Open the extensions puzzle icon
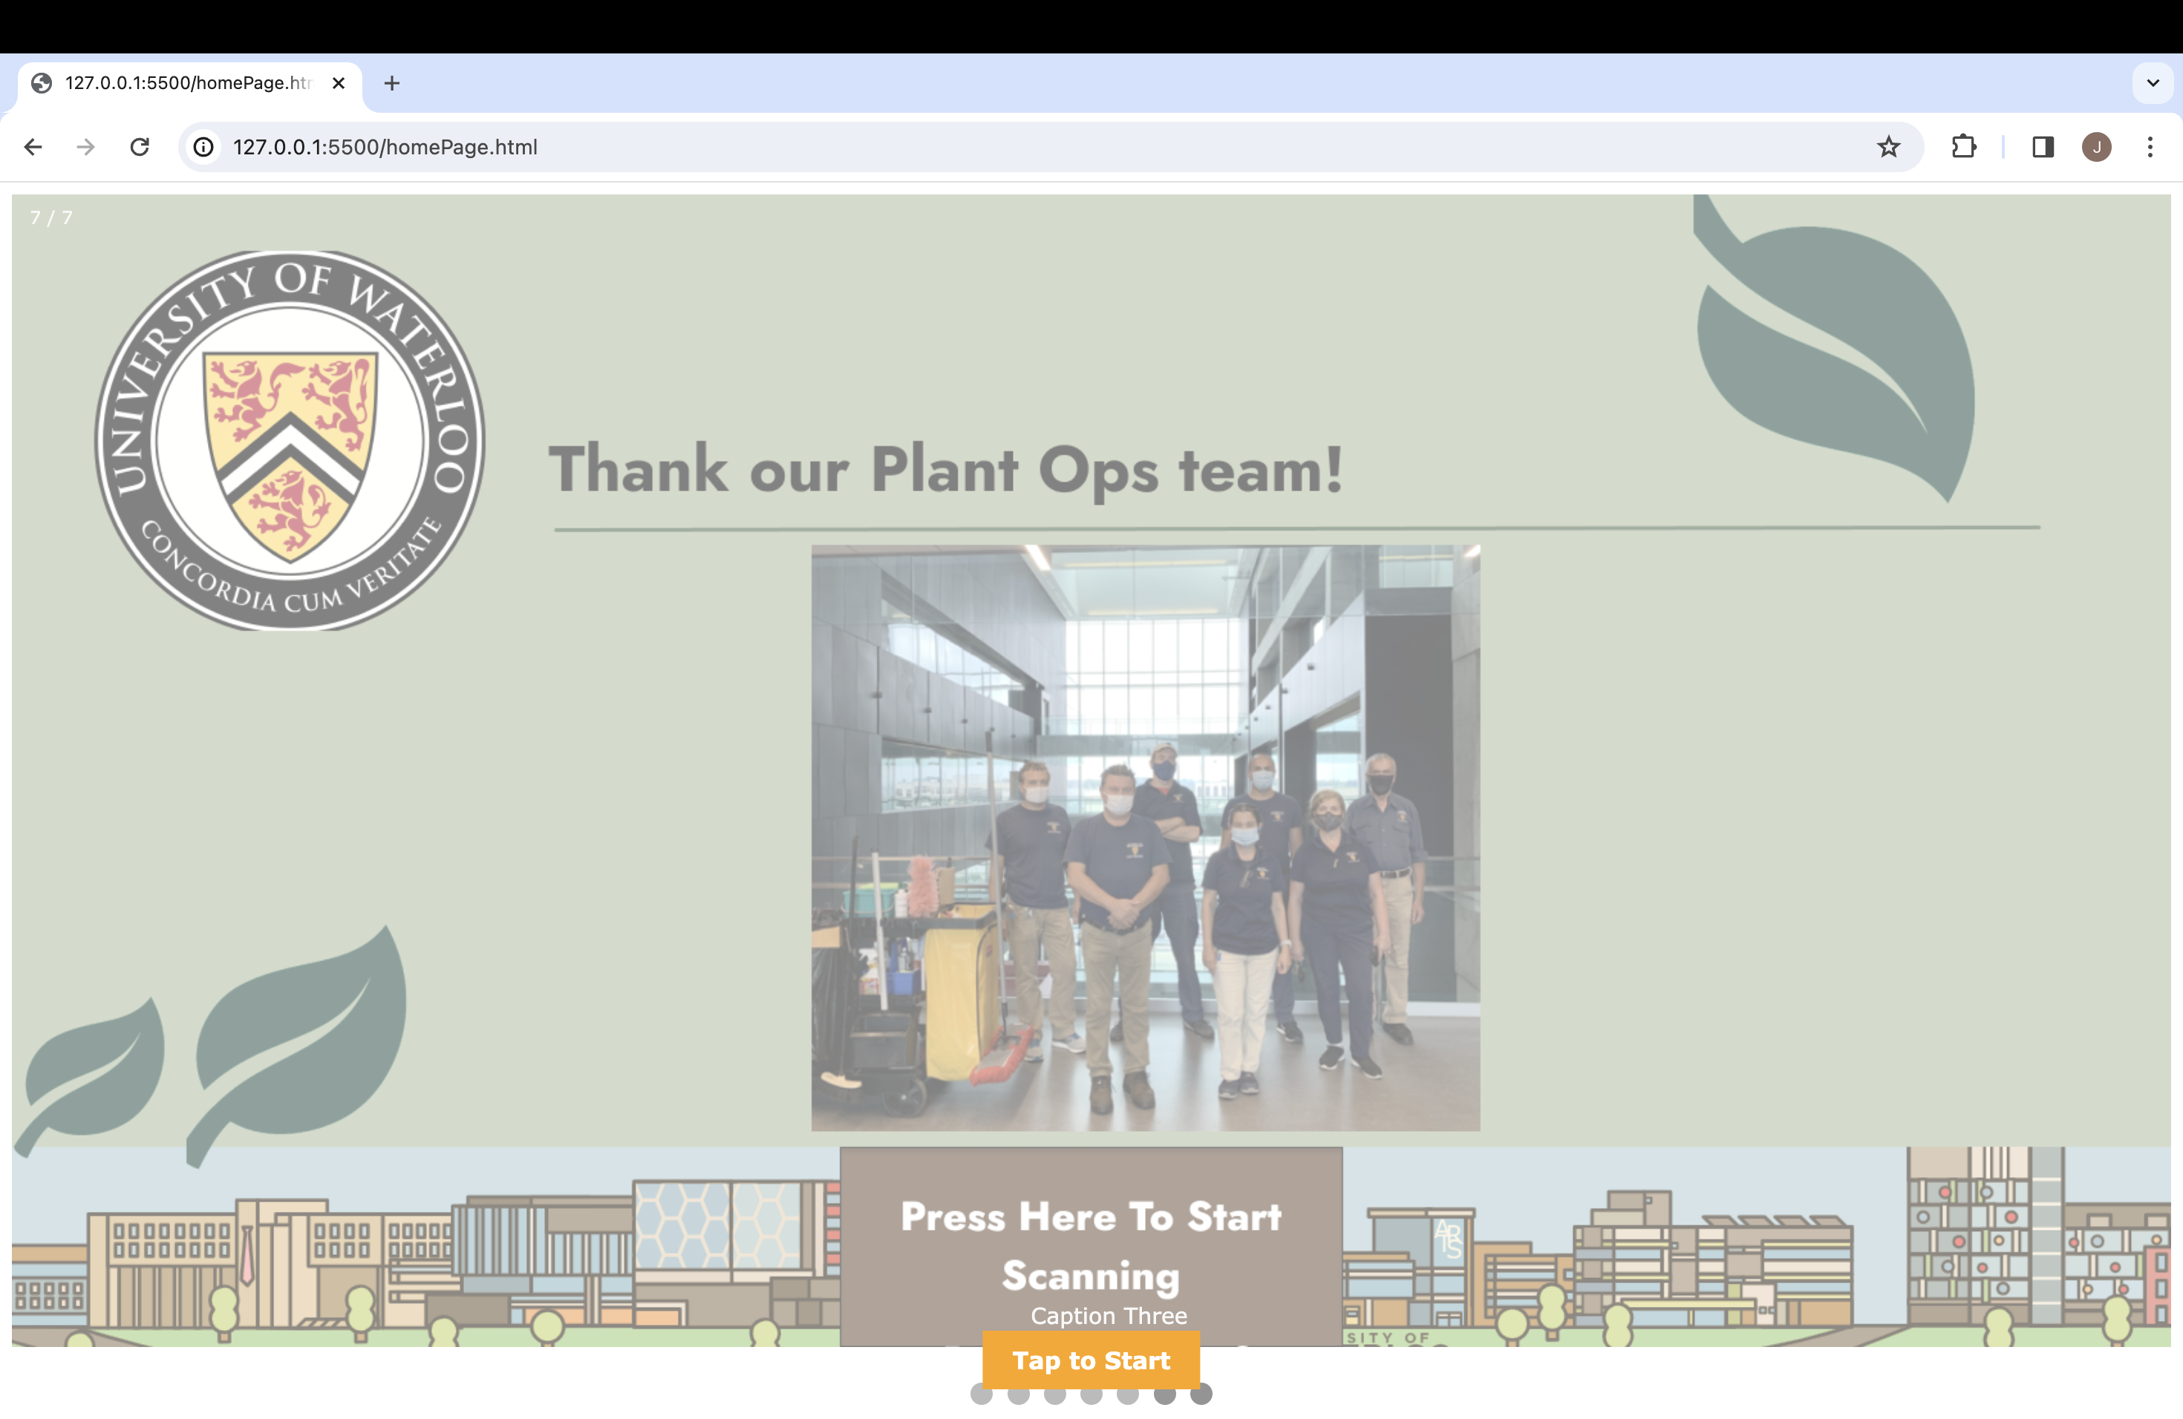This screenshot has width=2183, height=1419. click(1963, 147)
